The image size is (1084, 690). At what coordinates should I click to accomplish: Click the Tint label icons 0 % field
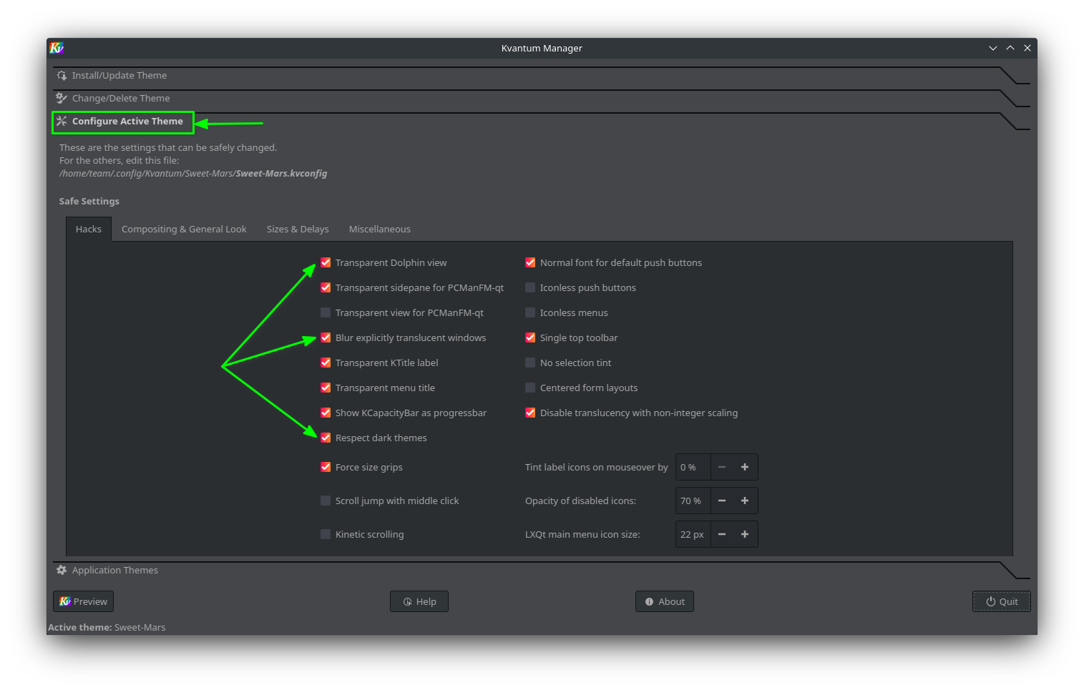[x=693, y=467]
